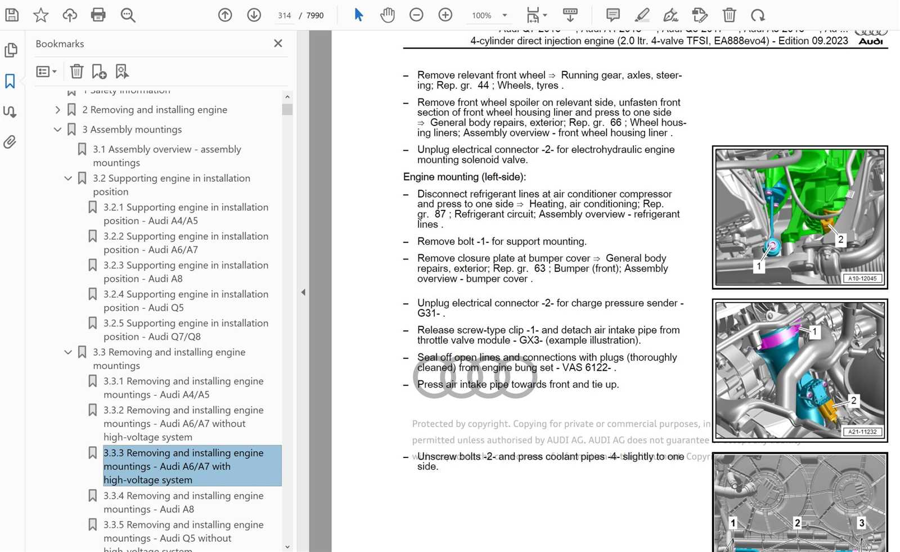Click 'Engine mounting (left-side):' heading
Viewport: 900px width, 552px height.
465,177
